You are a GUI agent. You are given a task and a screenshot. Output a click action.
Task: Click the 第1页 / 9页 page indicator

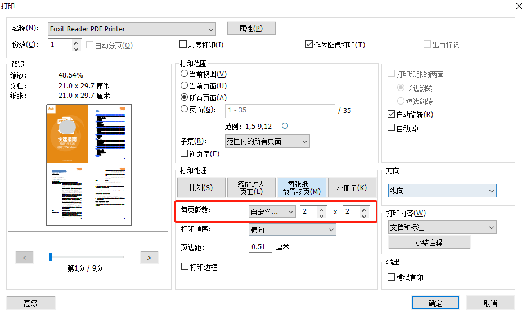[85, 268]
